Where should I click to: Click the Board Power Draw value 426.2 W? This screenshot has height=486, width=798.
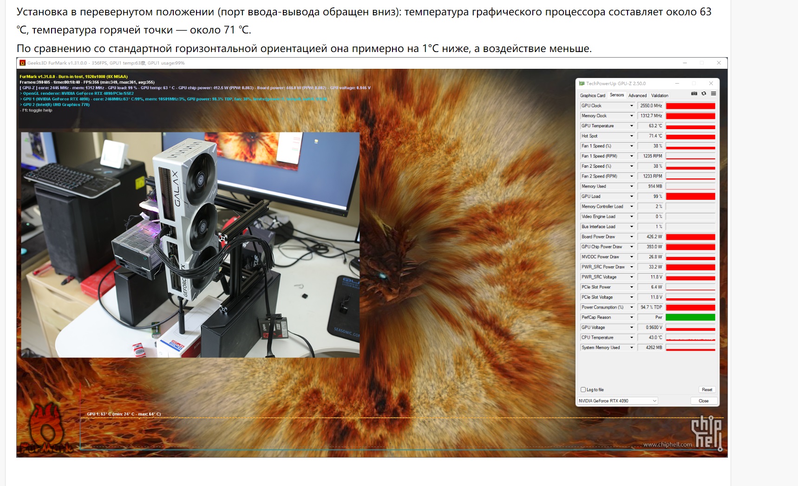click(650, 237)
